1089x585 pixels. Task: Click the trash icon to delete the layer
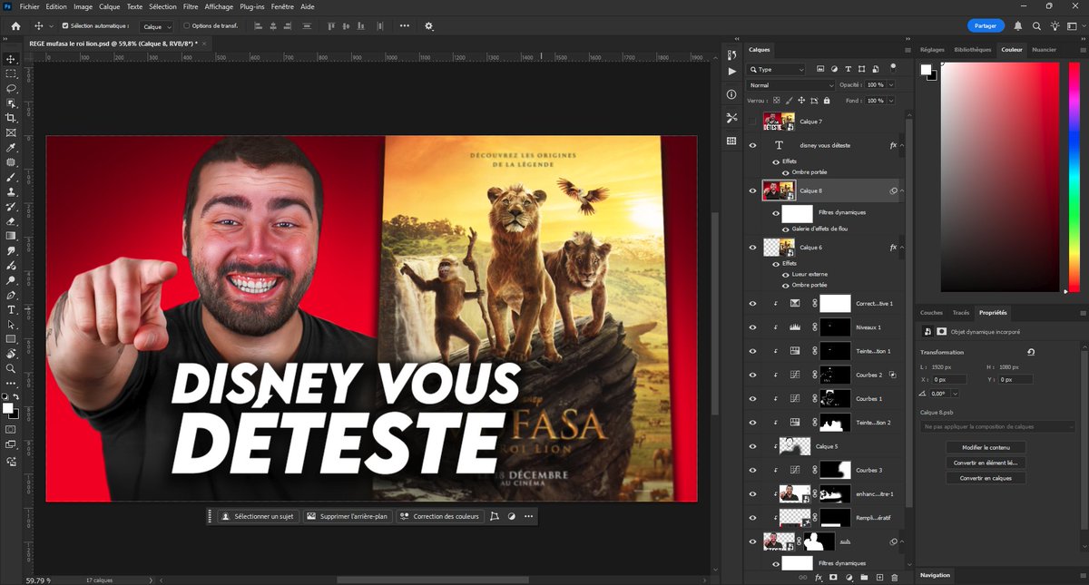click(894, 577)
